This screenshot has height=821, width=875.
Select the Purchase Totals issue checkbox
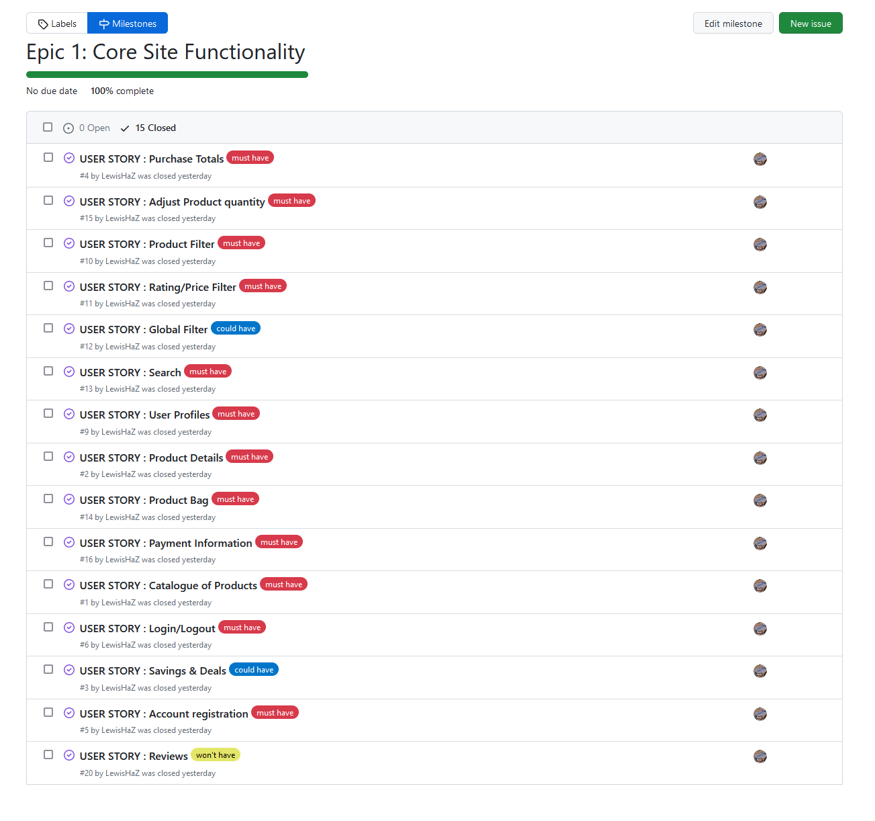pyautogui.click(x=48, y=157)
